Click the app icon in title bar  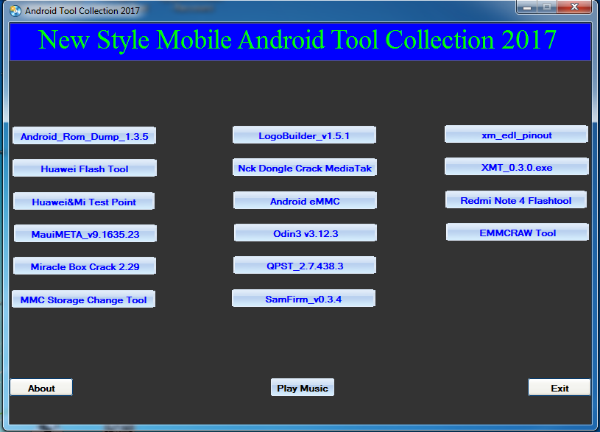(15, 10)
